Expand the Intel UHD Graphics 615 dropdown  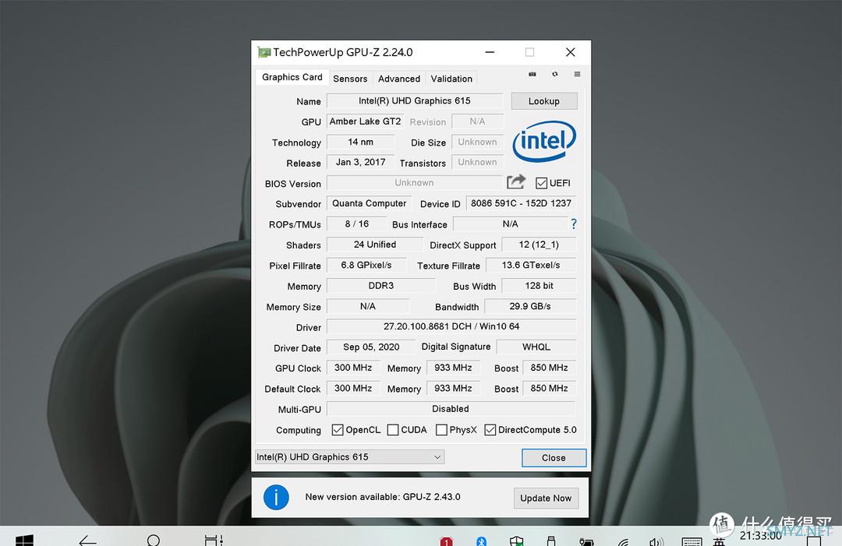pos(349,457)
